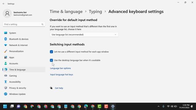Open the red Camtasia recorder taskbar icon
Viewport: 196px width, 110px height.
(106, 106)
